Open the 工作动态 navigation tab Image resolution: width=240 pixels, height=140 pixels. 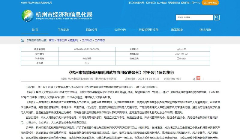[63, 30]
